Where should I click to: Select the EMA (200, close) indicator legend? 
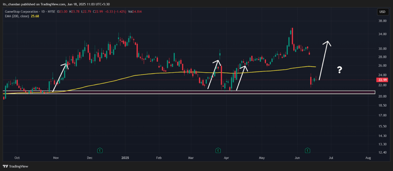pos(17,16)
